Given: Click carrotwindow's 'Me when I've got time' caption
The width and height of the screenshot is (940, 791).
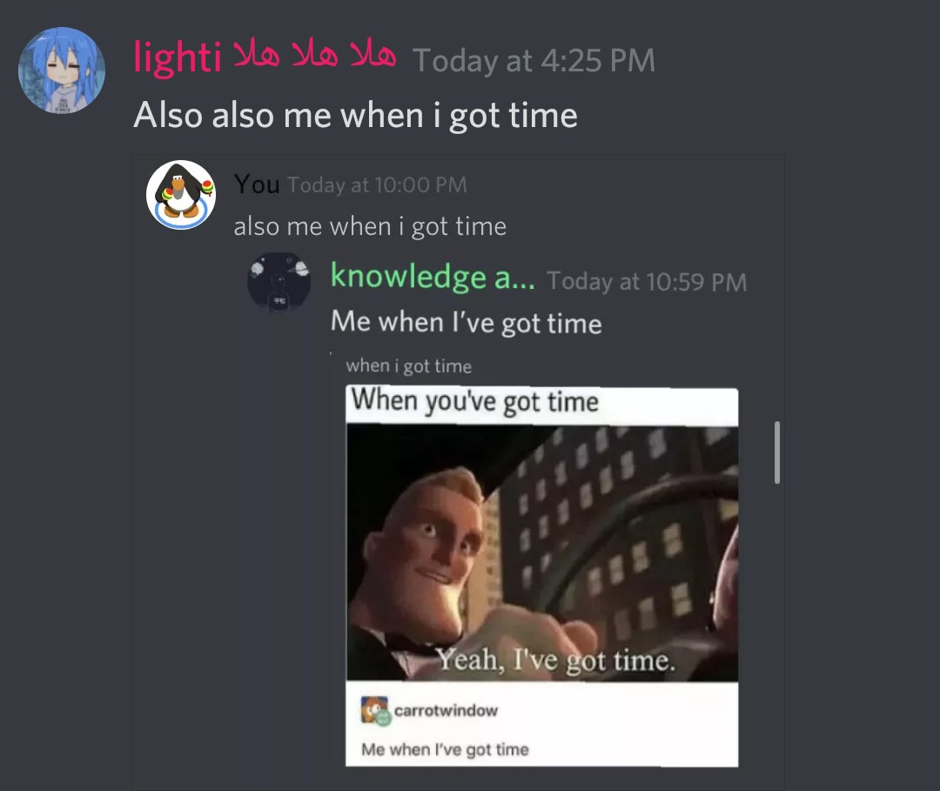Looking at the screenshot, I should [x=445, y=749].
